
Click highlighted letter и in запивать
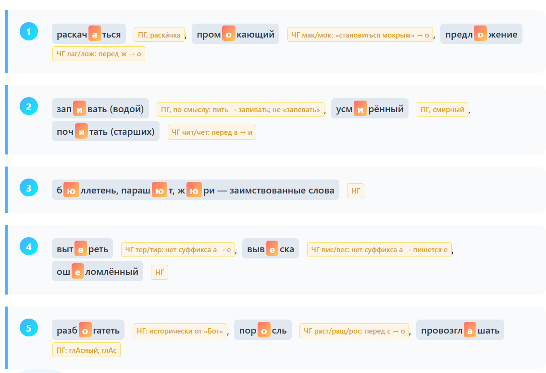coord(79,108)
